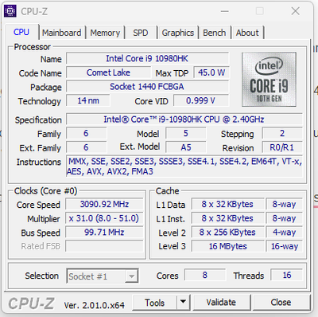Click the Clocks (Core #0) group label
The height and width of the screenshot is (317, 318).
pos(45,191)
